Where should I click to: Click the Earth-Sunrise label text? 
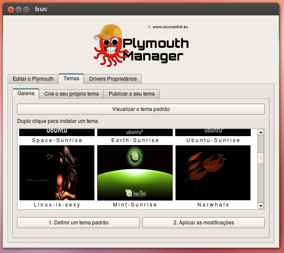[135, 140]
